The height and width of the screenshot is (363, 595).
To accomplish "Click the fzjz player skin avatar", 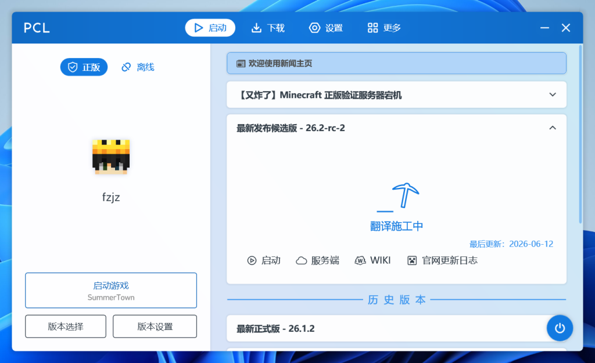I will (111, 157).
